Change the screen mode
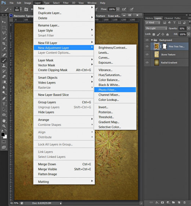 point(4,147)
